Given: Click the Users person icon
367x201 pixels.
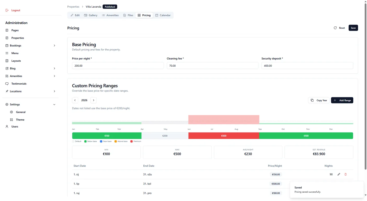Looking at the screenshot, I should pyautogui.click(x=7, y=127).
